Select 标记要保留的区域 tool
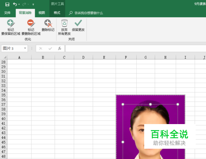The height and width of the screenshot is (159, 206). (11, 28)
